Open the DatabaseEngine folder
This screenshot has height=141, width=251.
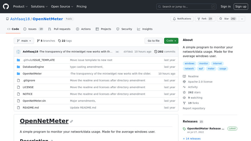[x=33, y=67]
